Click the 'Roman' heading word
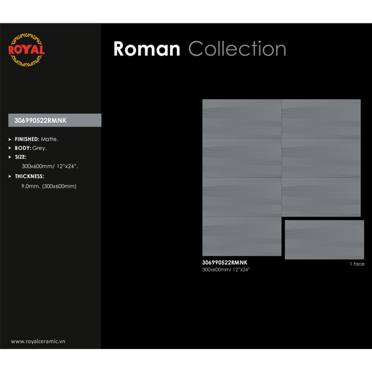Screen dimensions: 372x372 click(147, 49)
